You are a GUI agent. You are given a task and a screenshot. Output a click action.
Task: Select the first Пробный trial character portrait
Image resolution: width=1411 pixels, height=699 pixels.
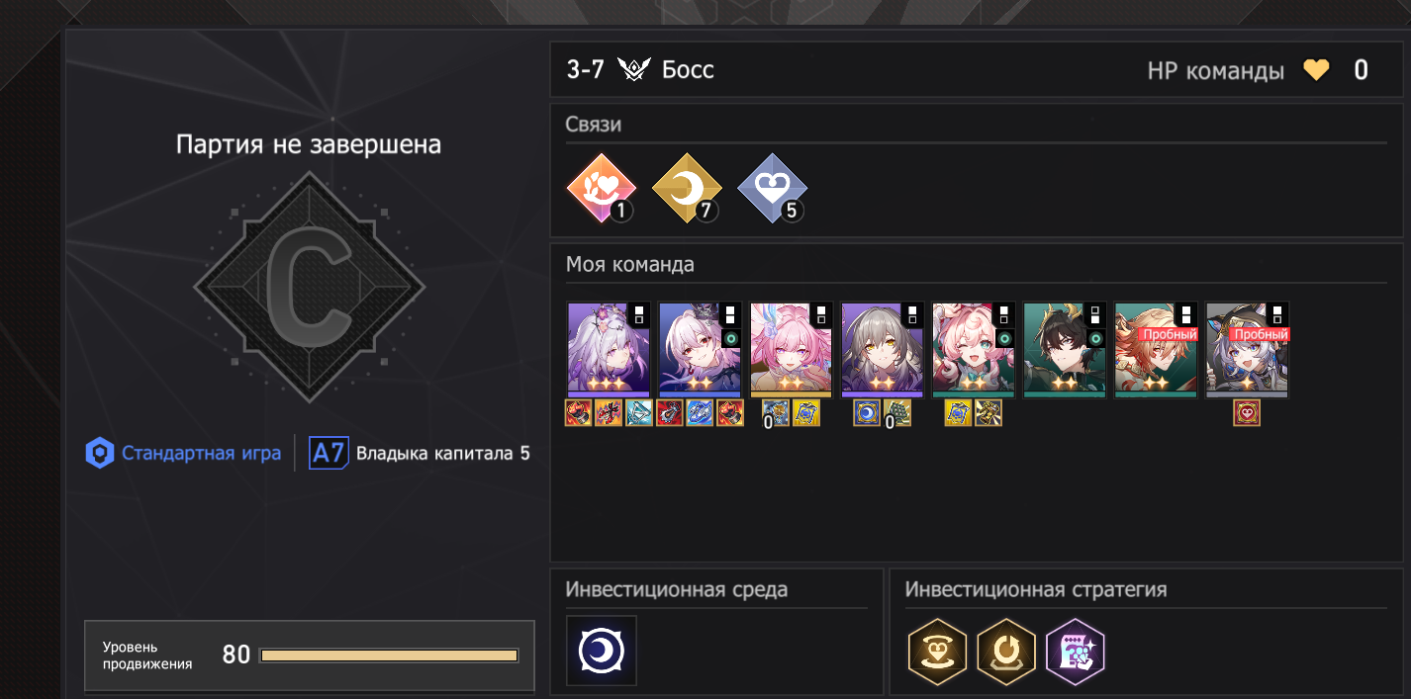1156,350
